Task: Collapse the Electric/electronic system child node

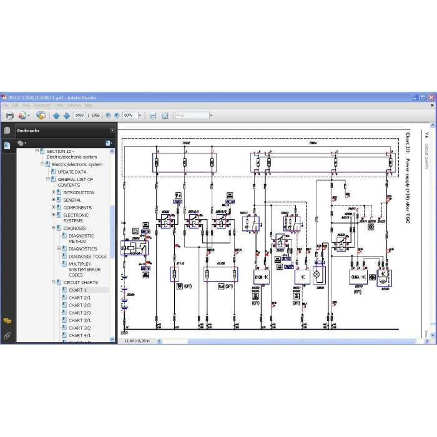Action: [x=42, y=164]
